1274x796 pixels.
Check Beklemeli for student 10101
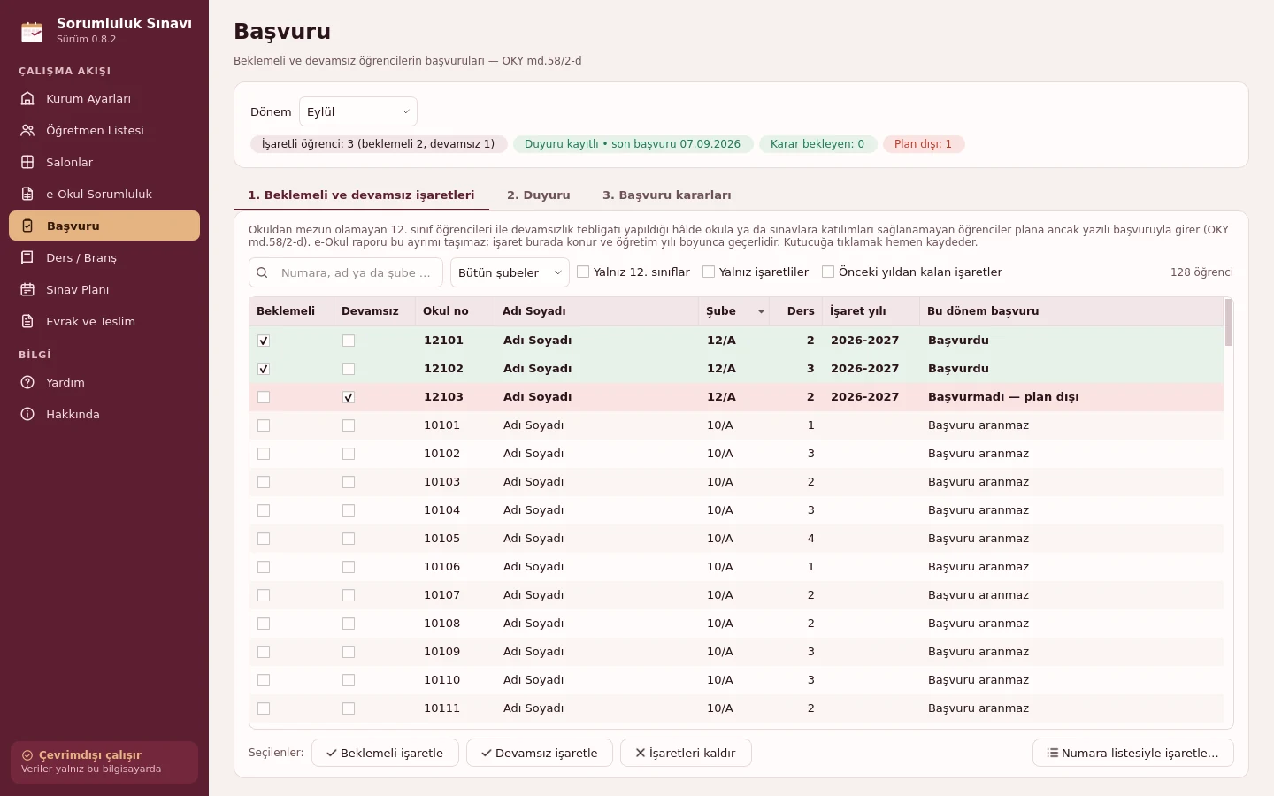point(264,425)
